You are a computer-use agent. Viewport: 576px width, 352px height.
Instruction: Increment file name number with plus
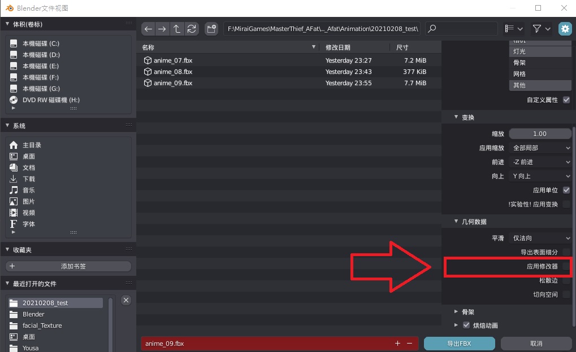click(397, 343)
